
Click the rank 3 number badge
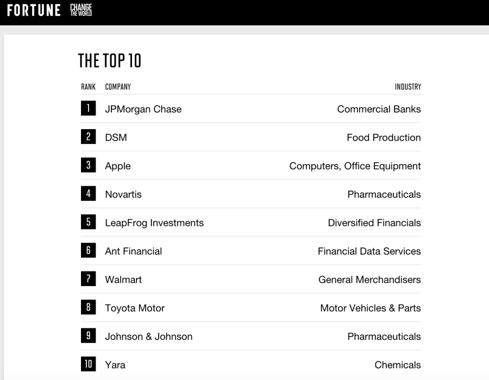click(88, 165)
